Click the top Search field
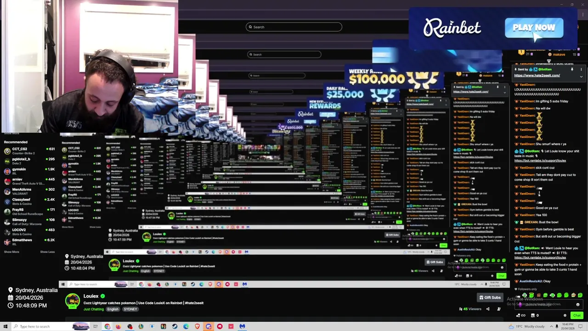 294,27
